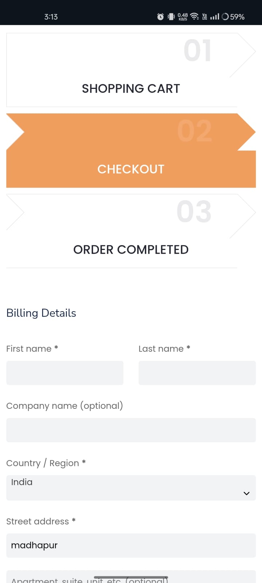Click the Street address field with madhapur
Screen dimensions: 262x583
click(x=131, y=545)
